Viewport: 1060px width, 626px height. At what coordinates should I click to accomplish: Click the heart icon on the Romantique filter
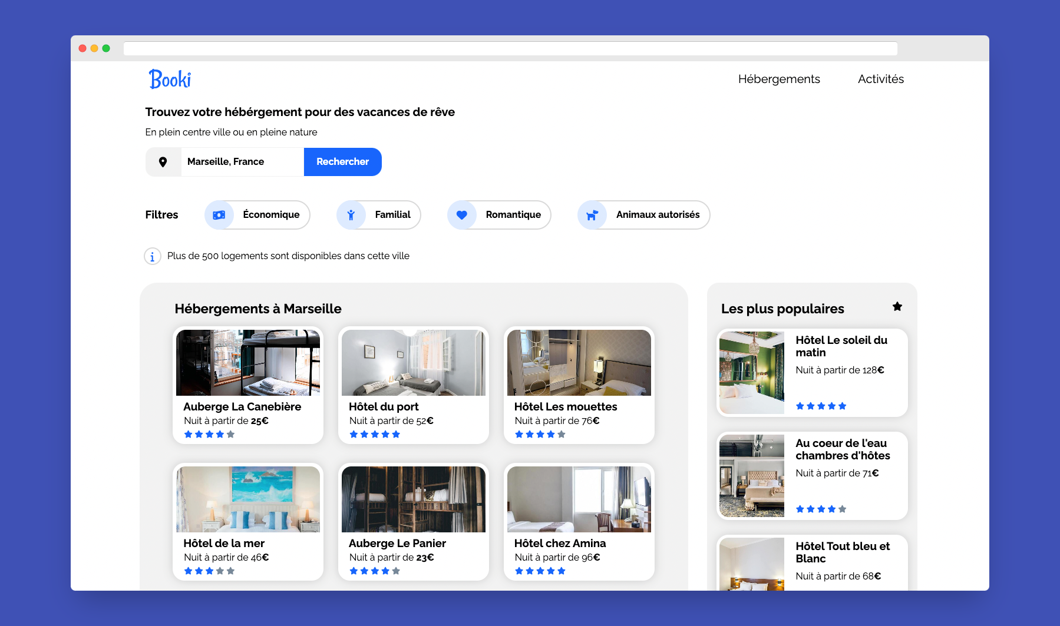pyautogui.click(x=462, y=215)
